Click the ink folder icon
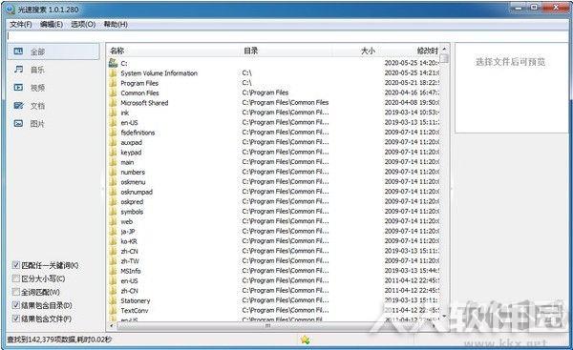 tap(113, 113)
